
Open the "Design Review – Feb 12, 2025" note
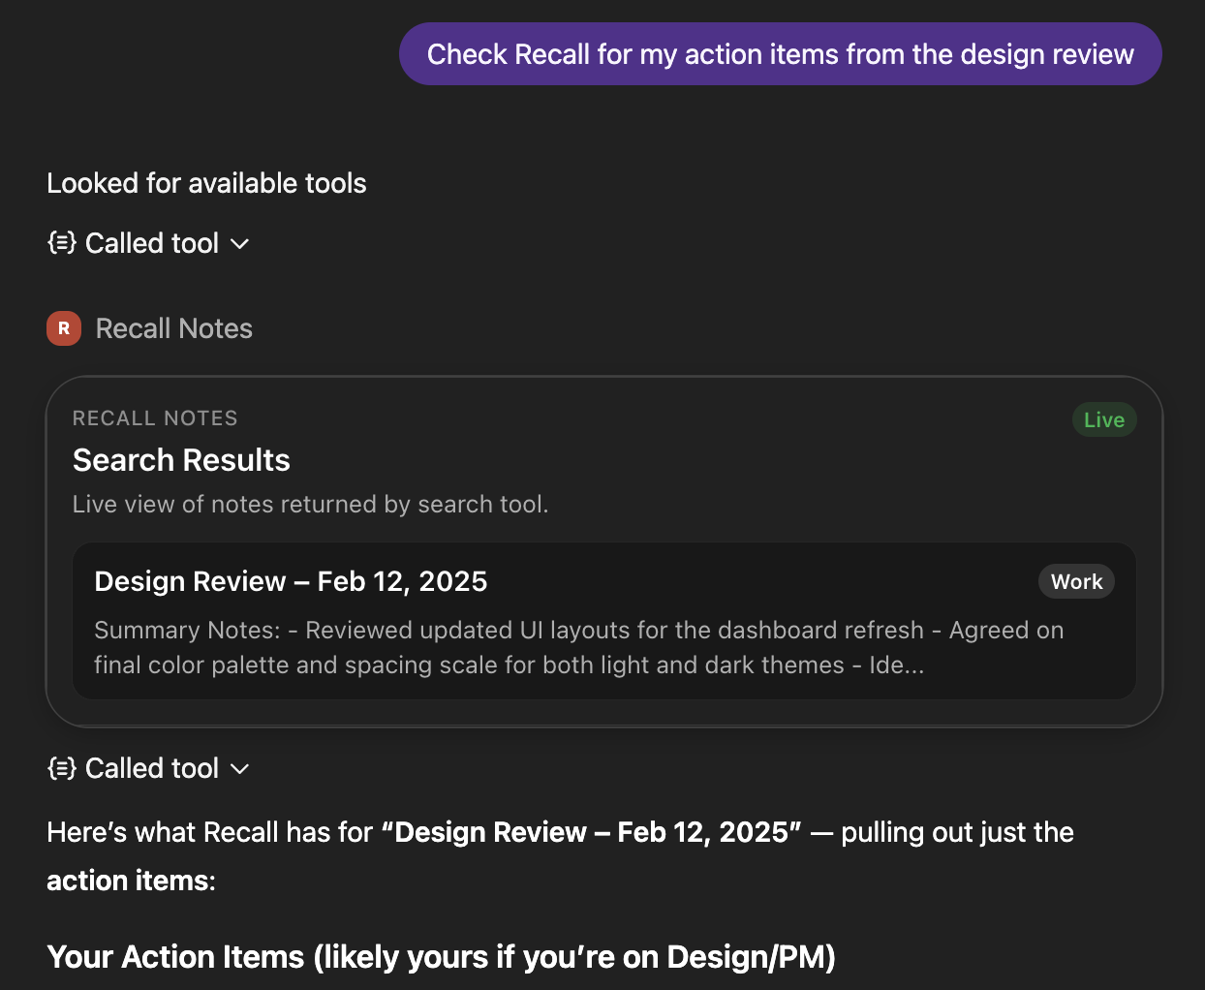(x=291, y=581)
